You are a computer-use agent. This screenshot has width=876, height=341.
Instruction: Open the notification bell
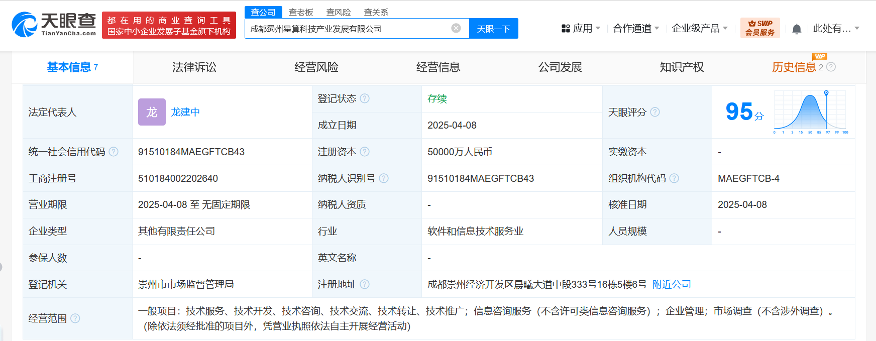click(x=796, y=29)
